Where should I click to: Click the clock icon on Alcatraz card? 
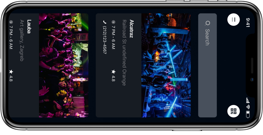tap(113, 22)
